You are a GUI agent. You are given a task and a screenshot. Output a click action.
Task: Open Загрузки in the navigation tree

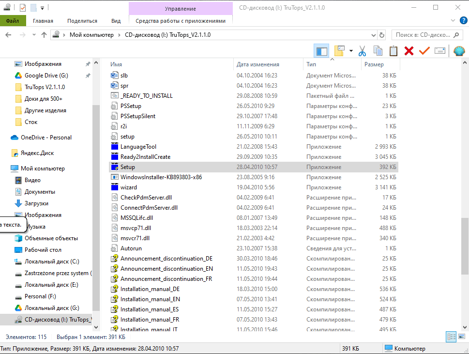tap(36, 203)
